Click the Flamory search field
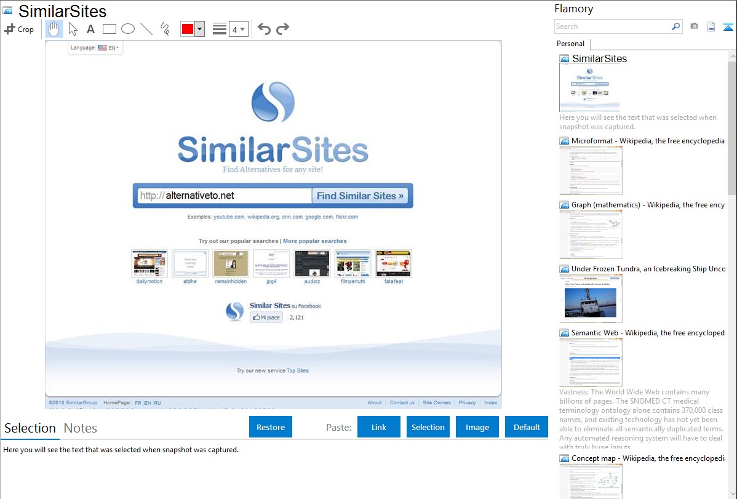Image resolution: width=737 pixels, height=499 pixels. point(613,26)
